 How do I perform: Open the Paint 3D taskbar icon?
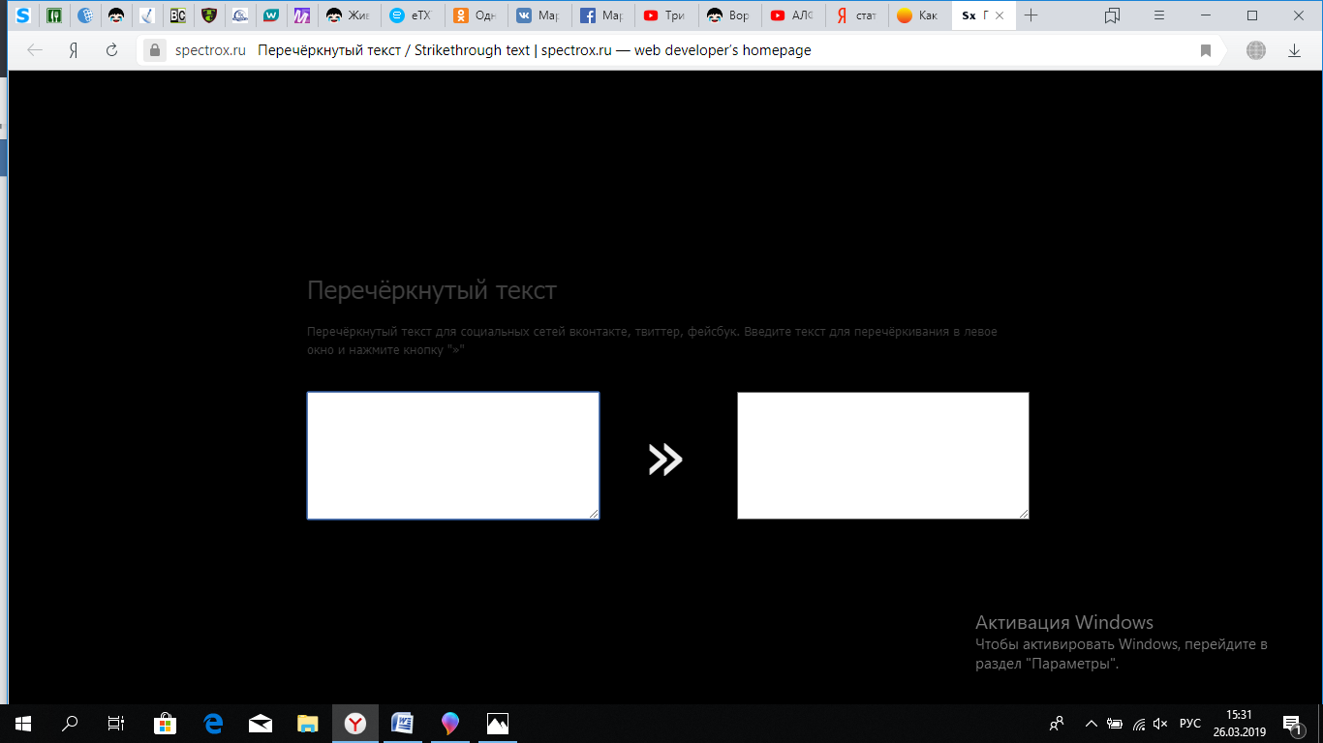tap(450, 723)
